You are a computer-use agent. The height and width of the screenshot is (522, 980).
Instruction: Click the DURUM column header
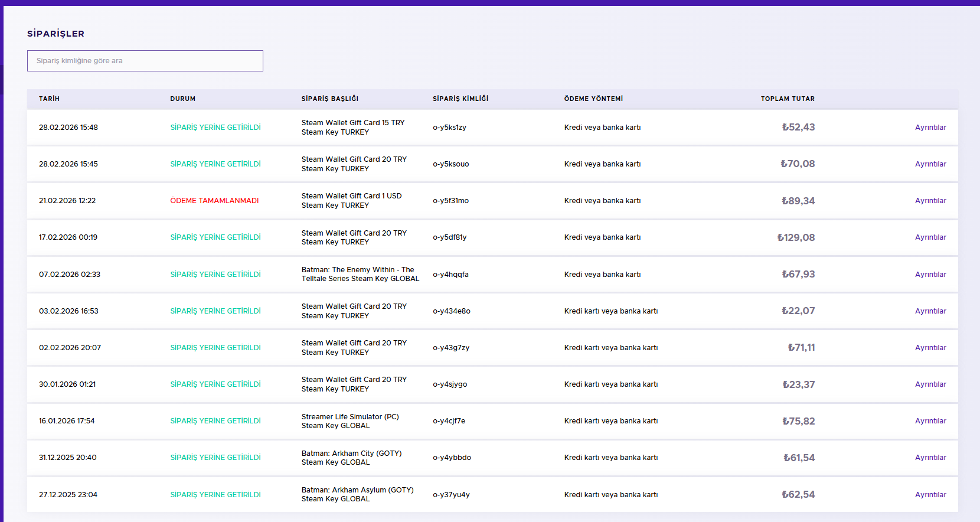pyautogui.click(x=183, y=99)
